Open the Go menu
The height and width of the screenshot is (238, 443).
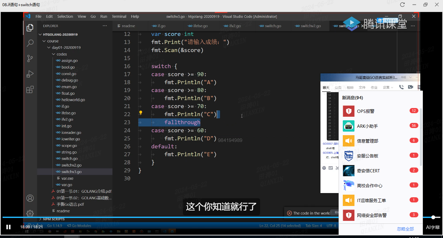click(x=93, y=16)
